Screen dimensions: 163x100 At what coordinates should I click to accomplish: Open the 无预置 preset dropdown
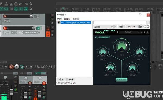(104, 27)
